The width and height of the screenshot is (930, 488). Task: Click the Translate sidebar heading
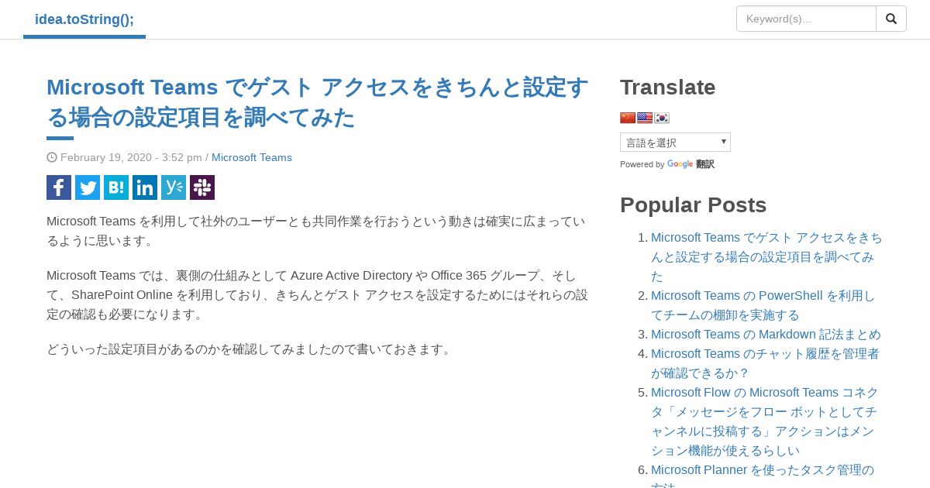tap(667, 87)
